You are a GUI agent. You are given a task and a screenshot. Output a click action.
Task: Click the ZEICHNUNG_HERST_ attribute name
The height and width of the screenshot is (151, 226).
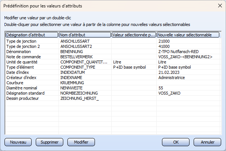(80, 98)
